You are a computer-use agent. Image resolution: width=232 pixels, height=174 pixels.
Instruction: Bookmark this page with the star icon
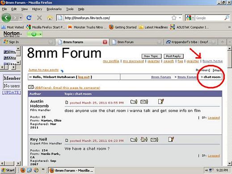(174, 18)
